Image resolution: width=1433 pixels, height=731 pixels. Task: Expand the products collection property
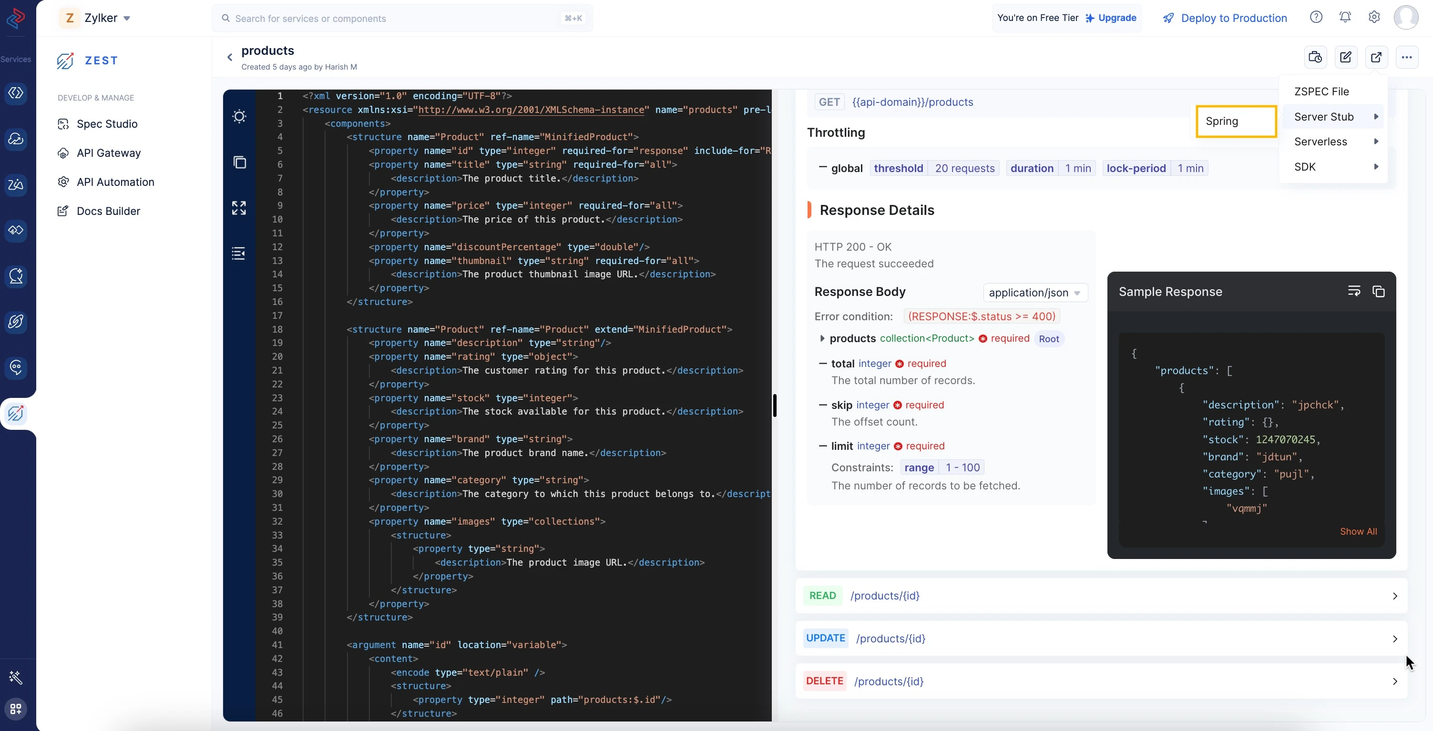[x=822, y=338]
